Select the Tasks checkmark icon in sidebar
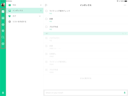The height and width of the screenshot is (96, 128). (3, 11)
